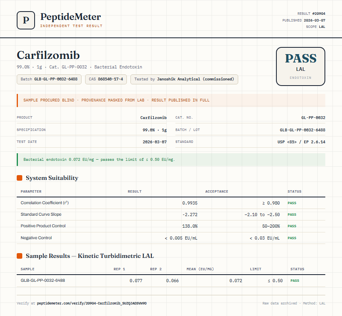Image resolution: width=342 pixels, height=316 pixels.
Task: Select 'Standard Curve Slope' row label
Action: pyautogui.click(x=41, y=214)
